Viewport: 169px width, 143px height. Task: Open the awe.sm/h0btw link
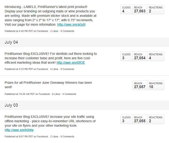[x=19, y=130]
